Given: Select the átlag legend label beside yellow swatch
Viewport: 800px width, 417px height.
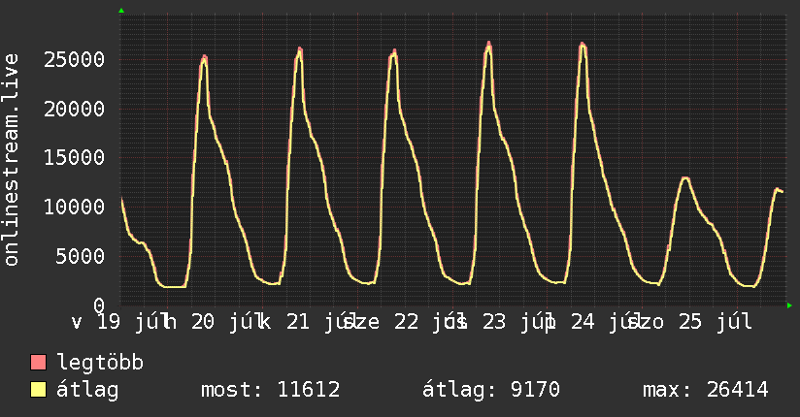Looking at the screenshot, I should click(87, 390).
